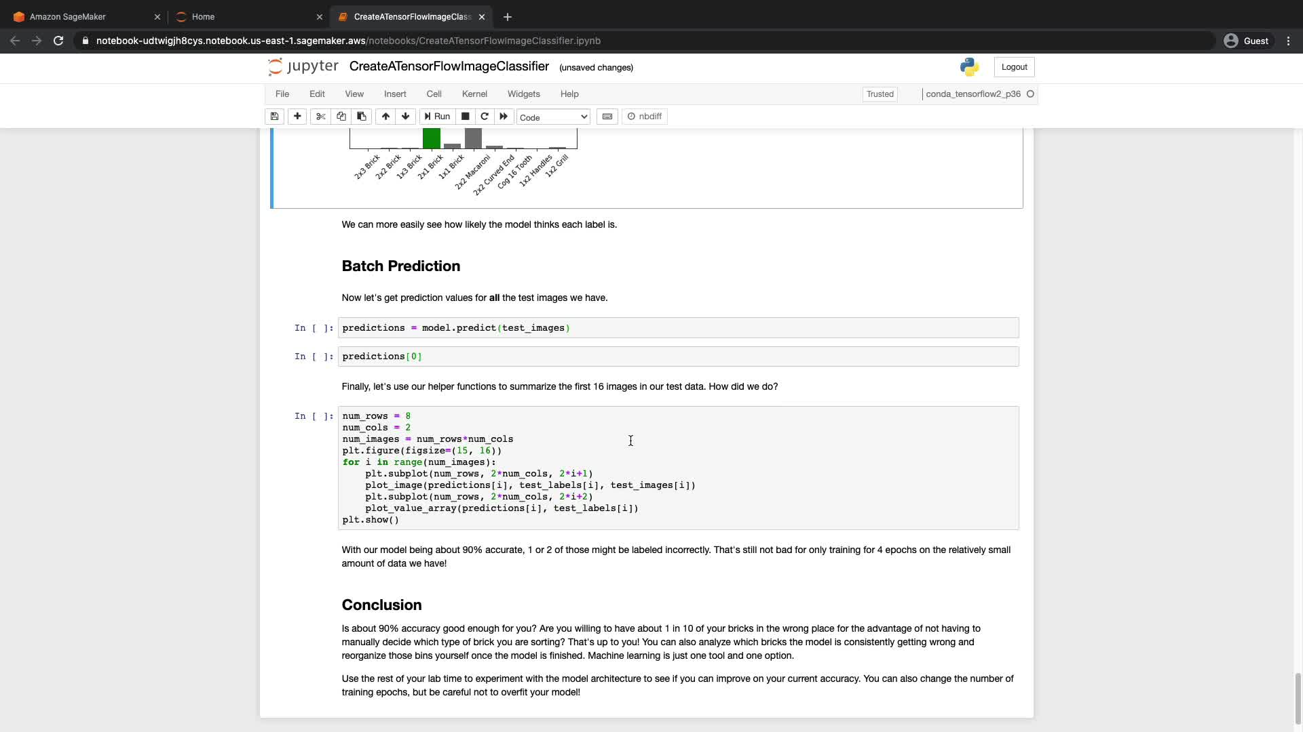Open the Widgets menu
Viewport: 1303px width, 732px height.
(x=523, y=94)
